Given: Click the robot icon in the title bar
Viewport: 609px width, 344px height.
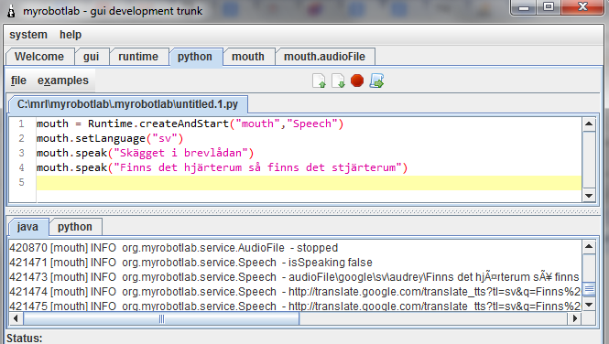Looking at the screenshot, I should pyautogui.click(x=11, y=11).
